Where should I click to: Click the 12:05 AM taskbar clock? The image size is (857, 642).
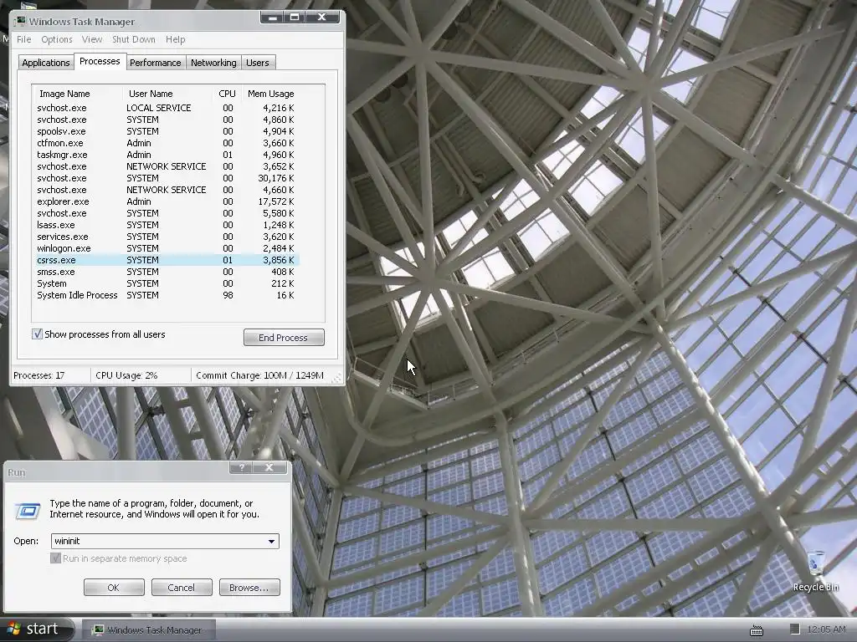tap(826, 629)
